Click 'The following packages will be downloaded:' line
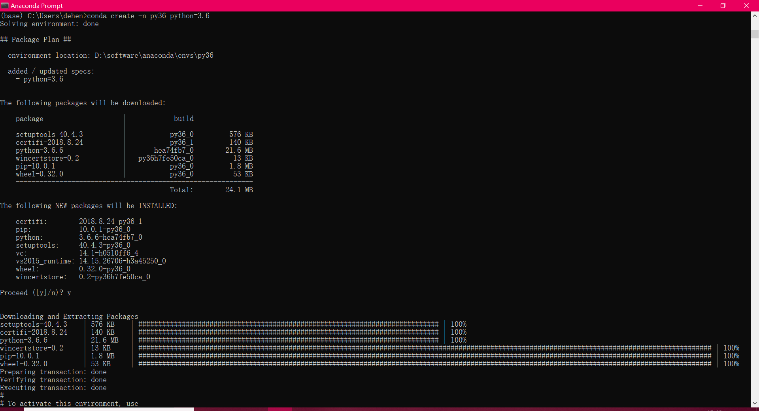This screenshot has width=759, height=411. coord(83,103)
